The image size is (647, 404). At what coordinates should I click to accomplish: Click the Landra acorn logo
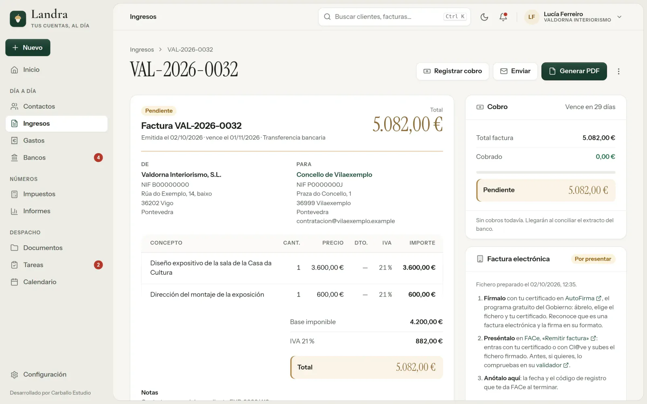pyautogui.click(x=18, y=19)
